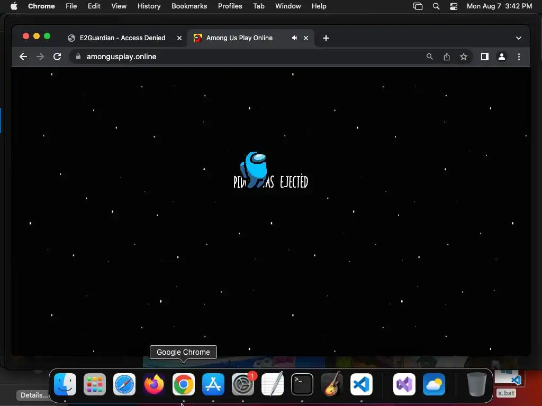Expand the tab search chevron

(519, 38)
